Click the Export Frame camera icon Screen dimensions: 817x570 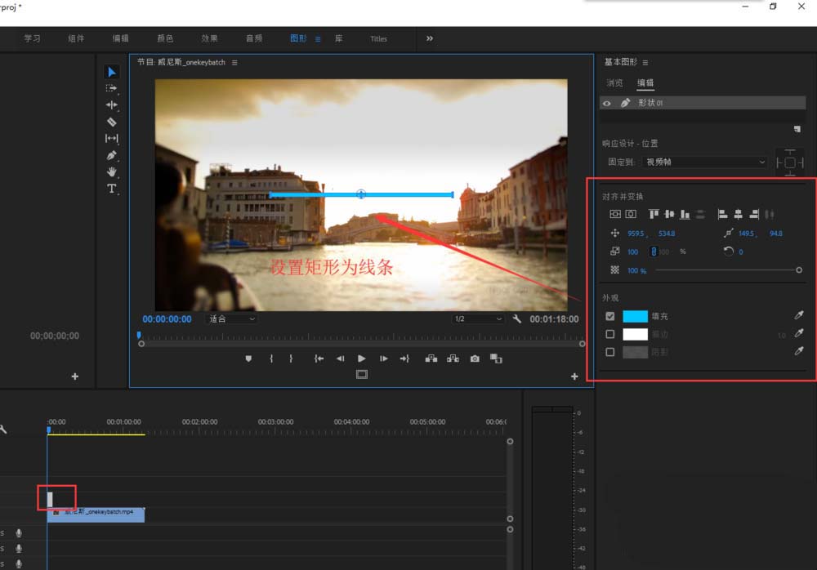tap(475, 358)
